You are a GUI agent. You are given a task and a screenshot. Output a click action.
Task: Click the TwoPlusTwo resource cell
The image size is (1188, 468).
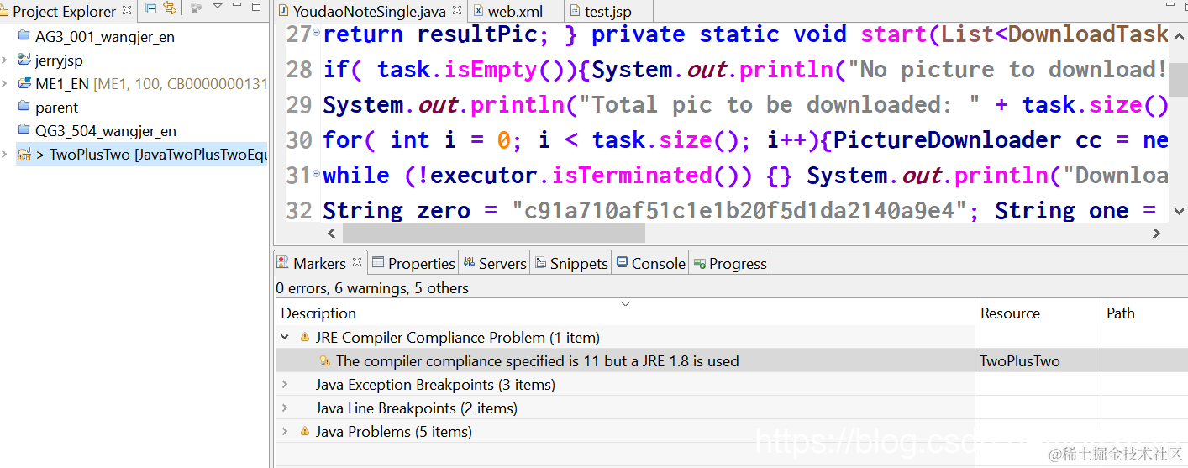tap(1020, 361)
